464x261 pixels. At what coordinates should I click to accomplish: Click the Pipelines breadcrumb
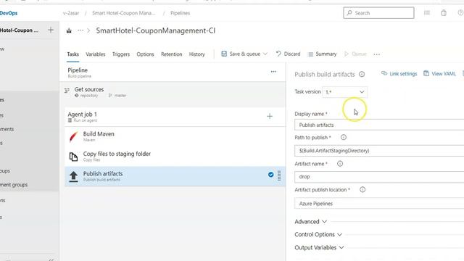click(181, 13)
